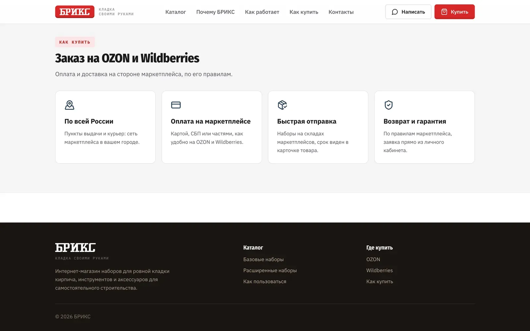Open the Каталог menu item in header
The image size is (530, 331).
176,12
